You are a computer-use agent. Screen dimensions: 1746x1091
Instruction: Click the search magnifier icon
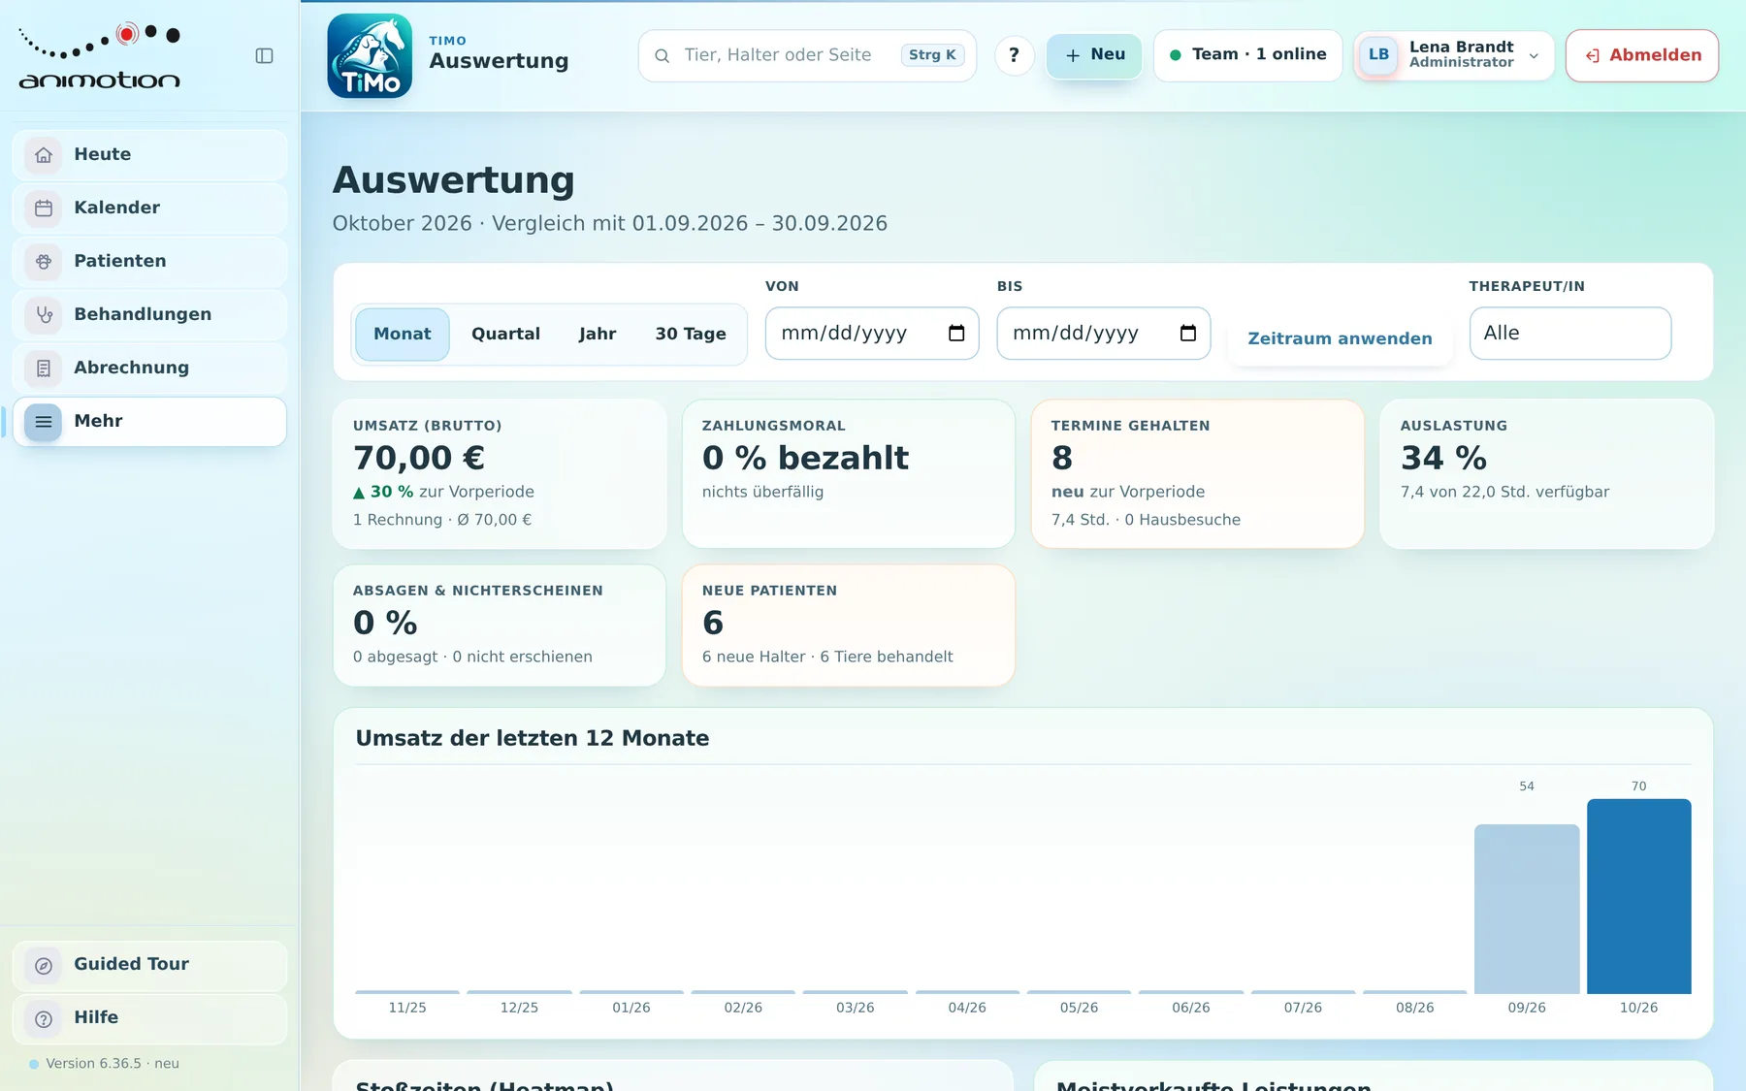tap(663, 56)
